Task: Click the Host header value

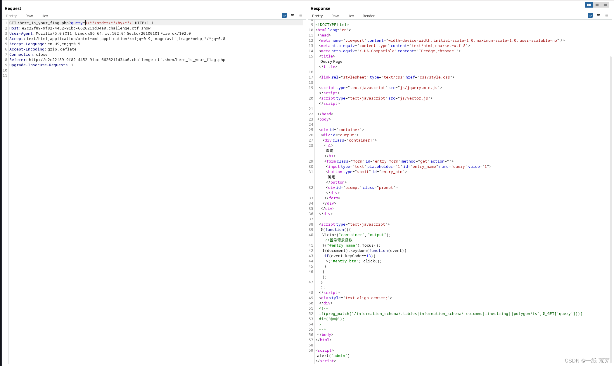Action: click(x=86, y=28)
